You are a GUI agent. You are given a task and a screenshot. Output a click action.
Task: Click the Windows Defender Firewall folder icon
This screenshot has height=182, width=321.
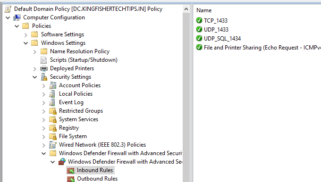click(53, 153)
